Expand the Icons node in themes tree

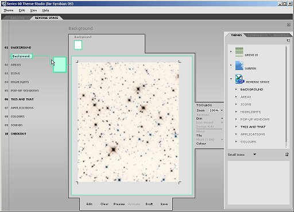coord(236,104)
